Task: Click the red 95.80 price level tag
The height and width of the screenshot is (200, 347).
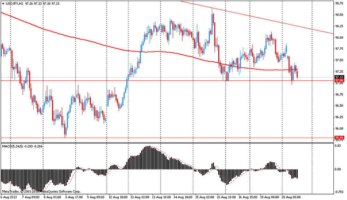Action: click(x=339, y=138)
